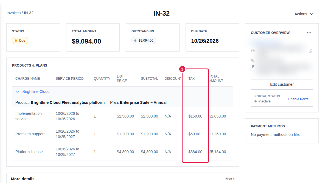Select the Implementation services row name
The height and width of the screenshot is (183, 325).
[28, 116]
